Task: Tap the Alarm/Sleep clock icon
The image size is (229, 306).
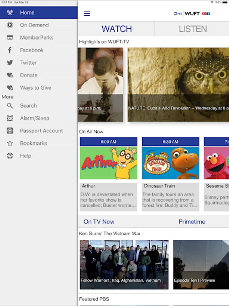Action: pos(10,118)
